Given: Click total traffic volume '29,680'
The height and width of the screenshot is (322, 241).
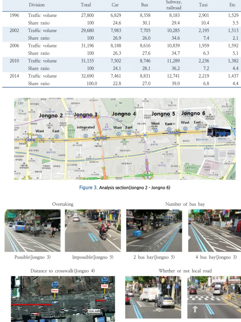Looking at the screenshot, I should click(x=88, y=30).
